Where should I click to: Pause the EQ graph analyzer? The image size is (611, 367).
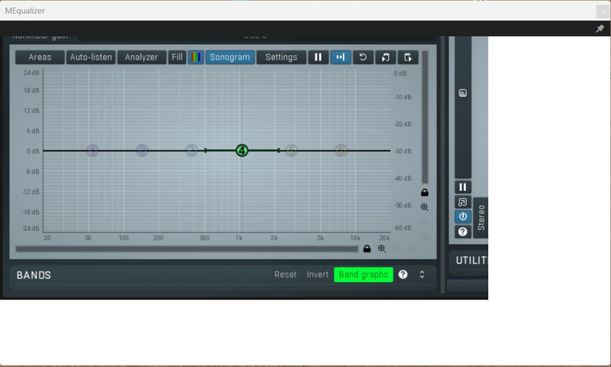pyautogui.click(x=318, y=57)
